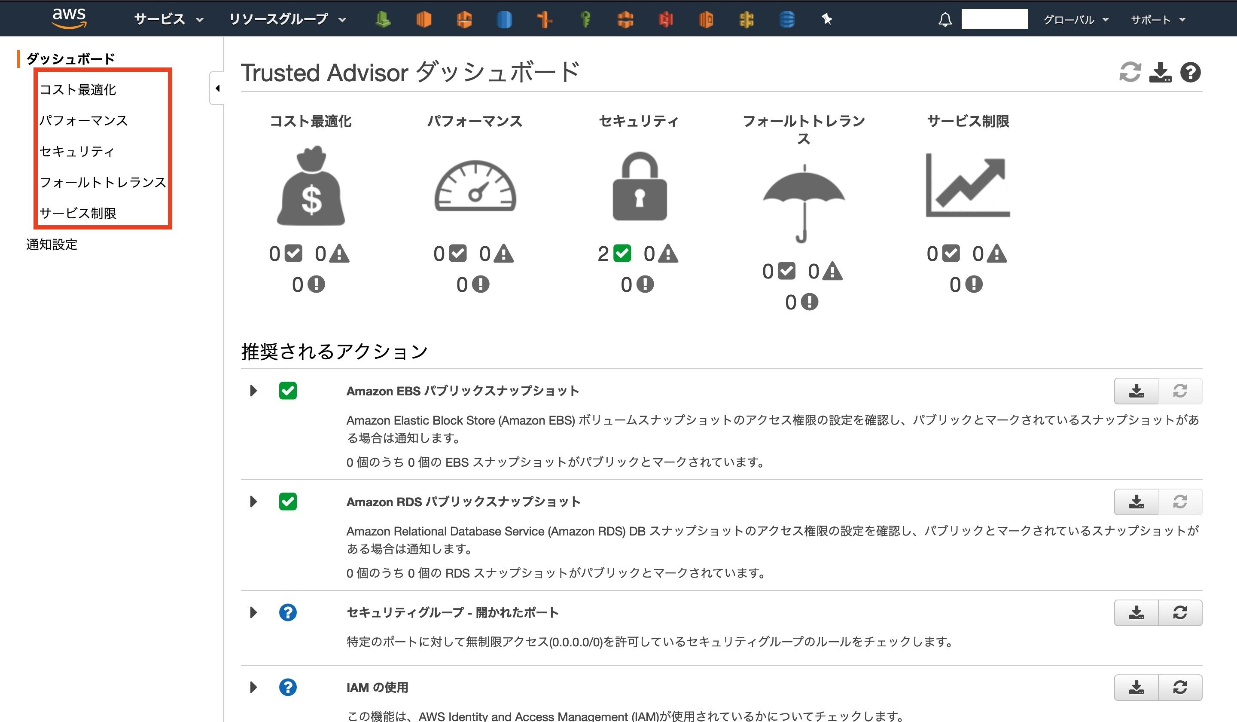Refresh the Amazon RDS snapshot check
The height and width of the screenshot is (722, 1237).
tap(1180, 502)
